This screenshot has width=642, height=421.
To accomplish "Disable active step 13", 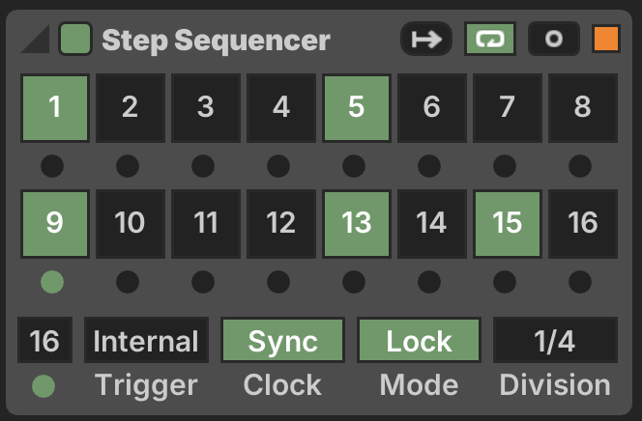I will 357,224.
